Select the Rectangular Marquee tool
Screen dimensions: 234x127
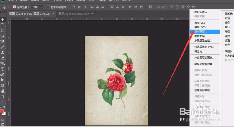click(3, 25)
